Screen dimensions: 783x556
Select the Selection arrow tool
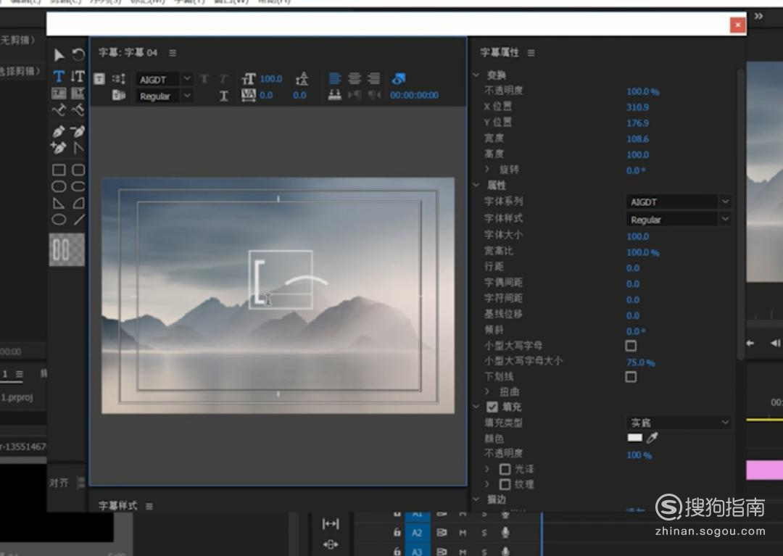[x=59, y=54]
